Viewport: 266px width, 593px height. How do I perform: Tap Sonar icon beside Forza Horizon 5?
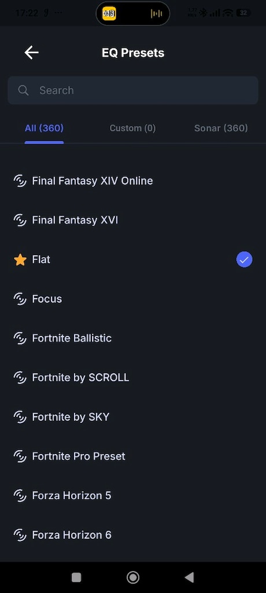click(x=20, y=496)
